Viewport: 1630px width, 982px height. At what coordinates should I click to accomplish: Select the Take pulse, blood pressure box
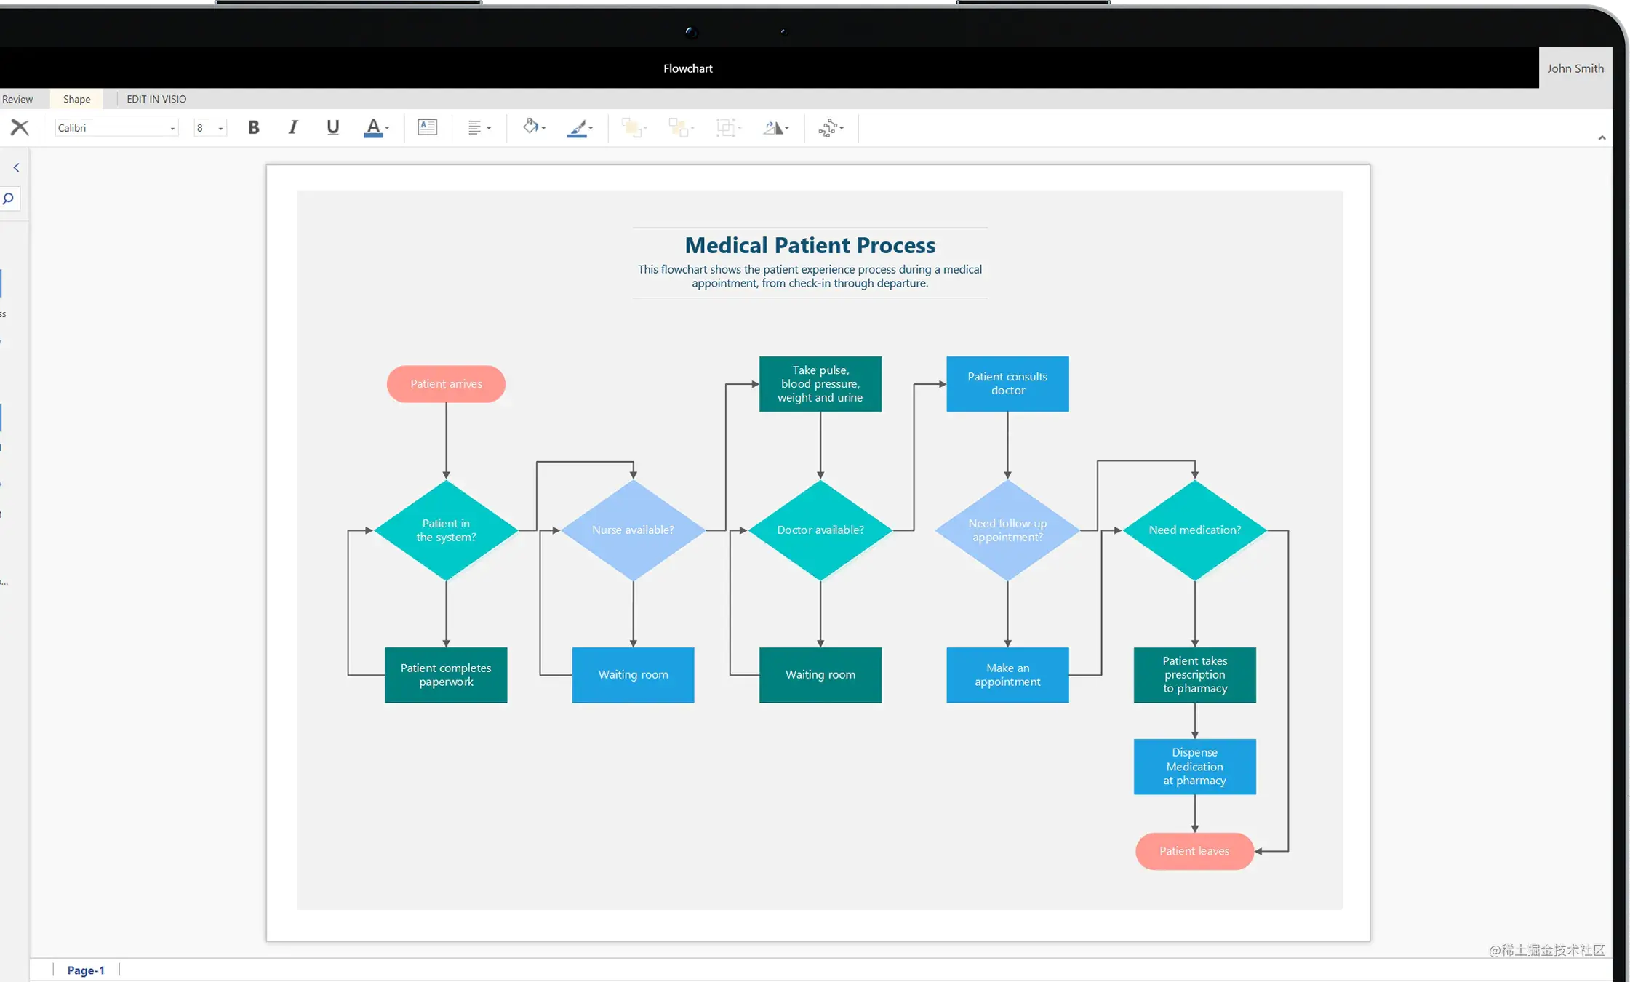click(x=820, y=384)
